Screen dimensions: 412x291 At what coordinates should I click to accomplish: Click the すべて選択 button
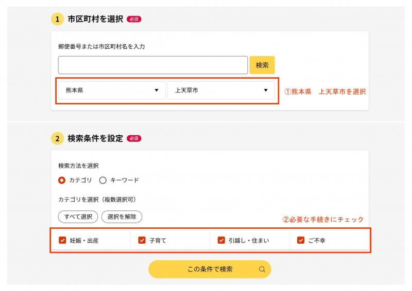(78, 217)
